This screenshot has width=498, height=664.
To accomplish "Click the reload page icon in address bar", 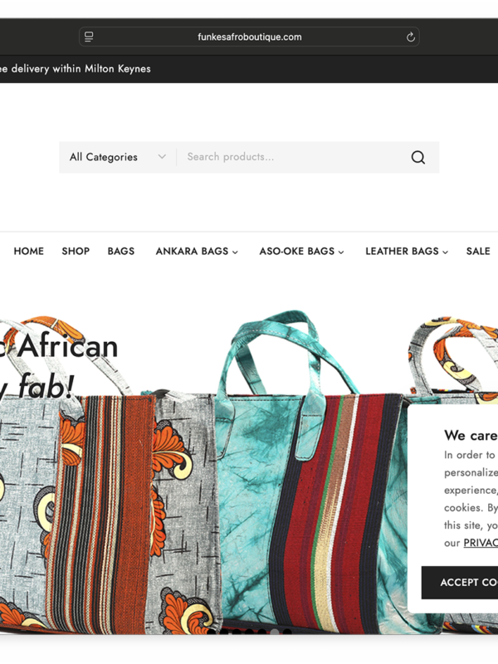I will 410,37.
